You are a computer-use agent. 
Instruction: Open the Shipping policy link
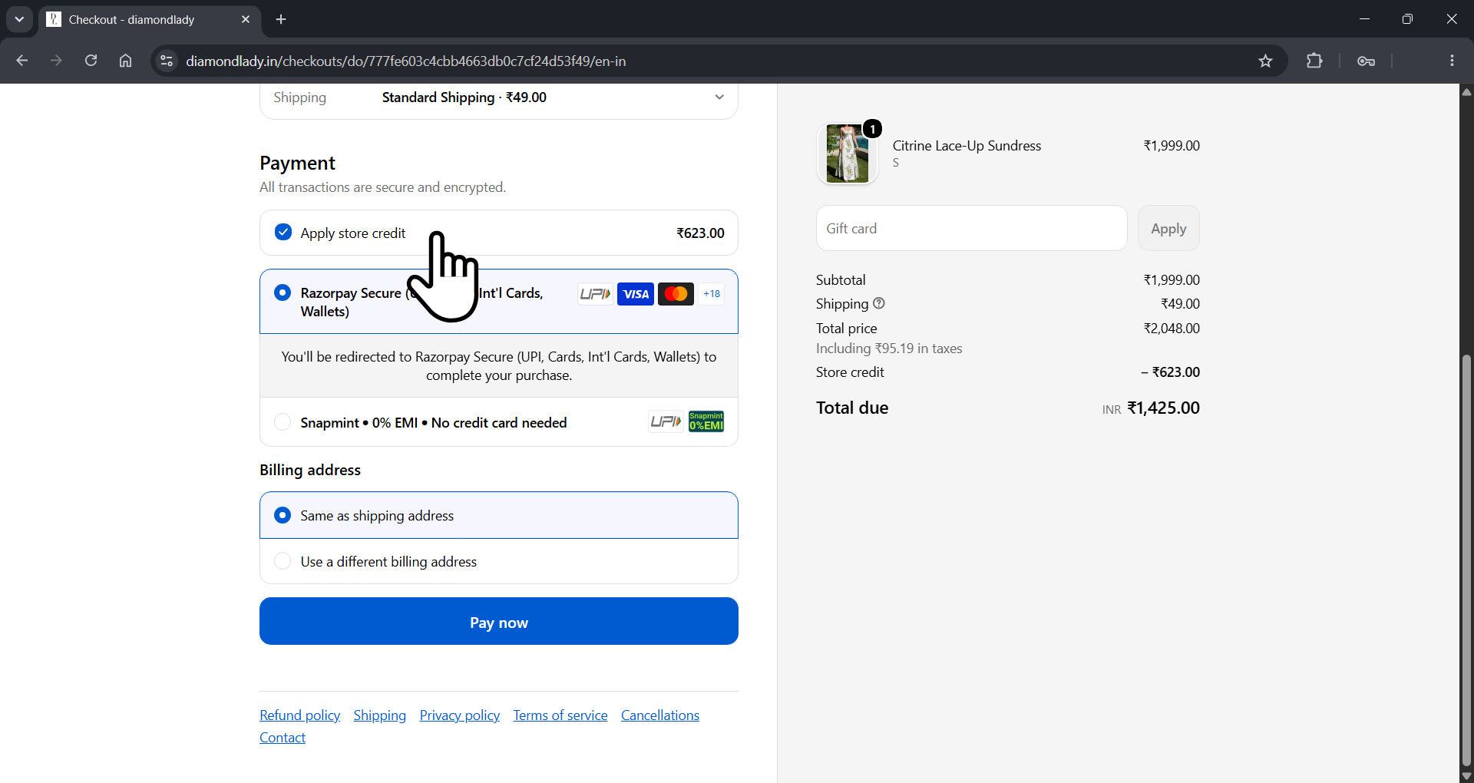coord(379,715)
